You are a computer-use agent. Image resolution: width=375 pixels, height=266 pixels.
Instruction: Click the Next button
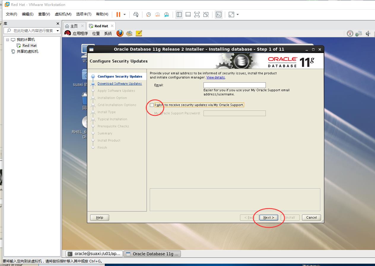pos(269,217)
